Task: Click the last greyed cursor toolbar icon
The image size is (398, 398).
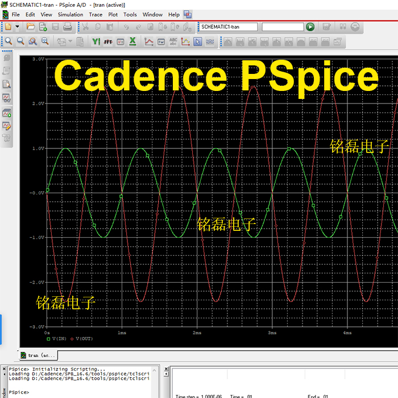Action: tap(337, 42)
